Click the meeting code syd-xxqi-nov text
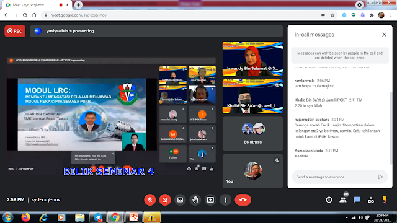397x223 pixels. pyautogui.click(x=46, y=199)
